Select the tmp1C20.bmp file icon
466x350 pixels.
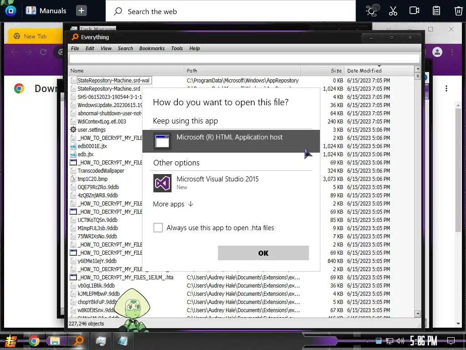(73, 179)
